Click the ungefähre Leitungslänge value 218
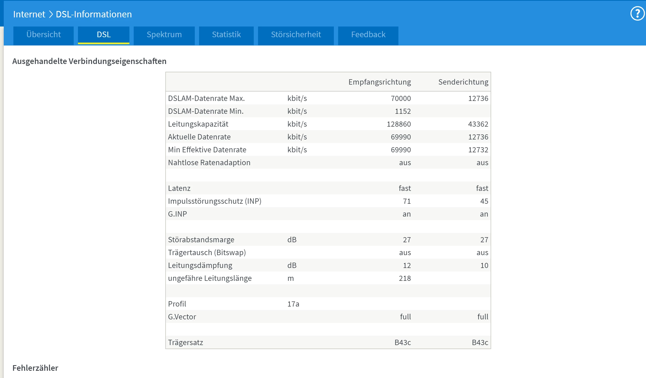The width and height of the screenshot is (646, 378). click(405, 278)
